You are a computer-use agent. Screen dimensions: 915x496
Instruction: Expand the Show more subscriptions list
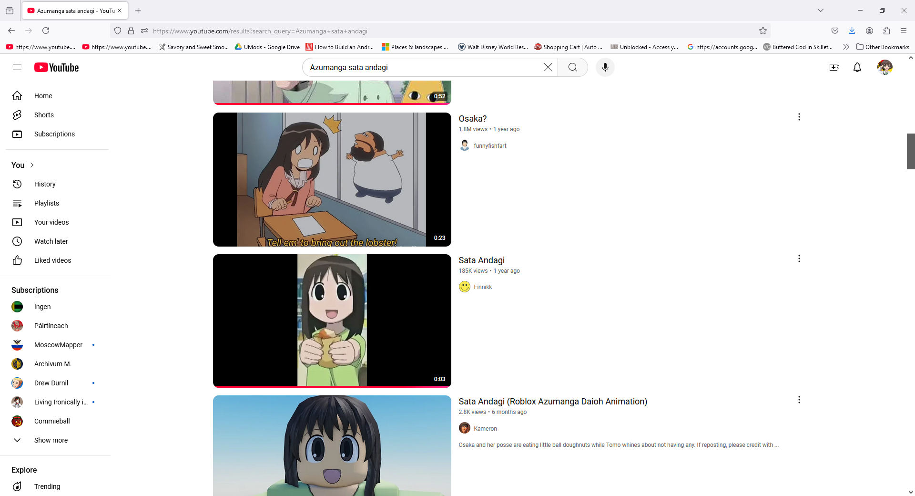pyautogui.click(x=55, y=440)
